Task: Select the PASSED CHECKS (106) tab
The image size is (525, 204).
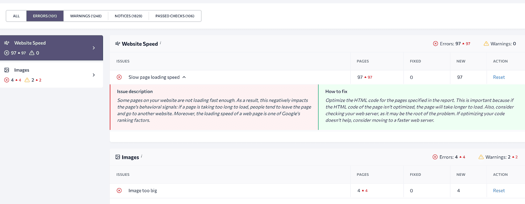Action: tap(175, 16)
